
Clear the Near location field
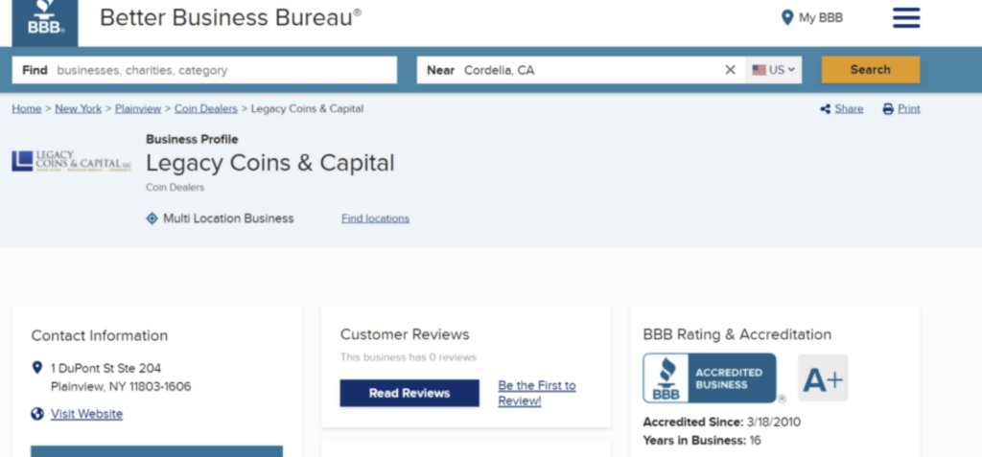(730, 70)
